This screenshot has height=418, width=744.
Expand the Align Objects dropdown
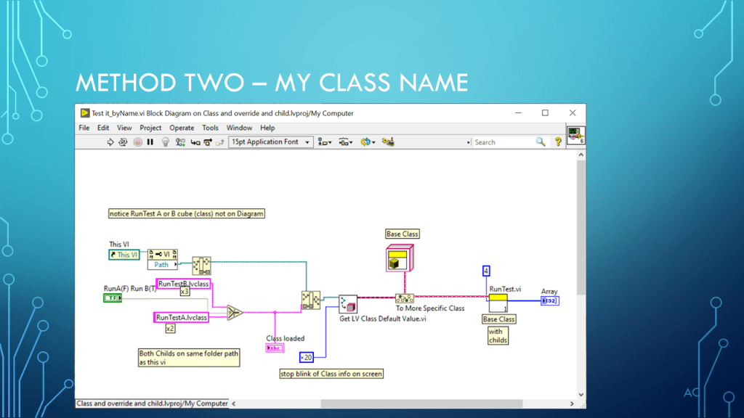tap(324, 142)
